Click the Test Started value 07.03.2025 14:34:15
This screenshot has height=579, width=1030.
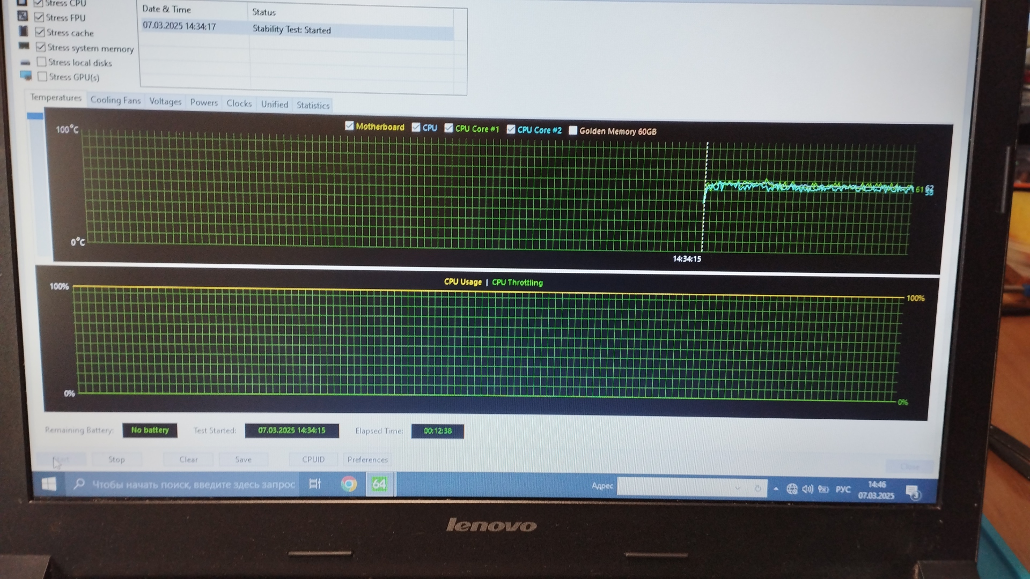click(292, 430)
